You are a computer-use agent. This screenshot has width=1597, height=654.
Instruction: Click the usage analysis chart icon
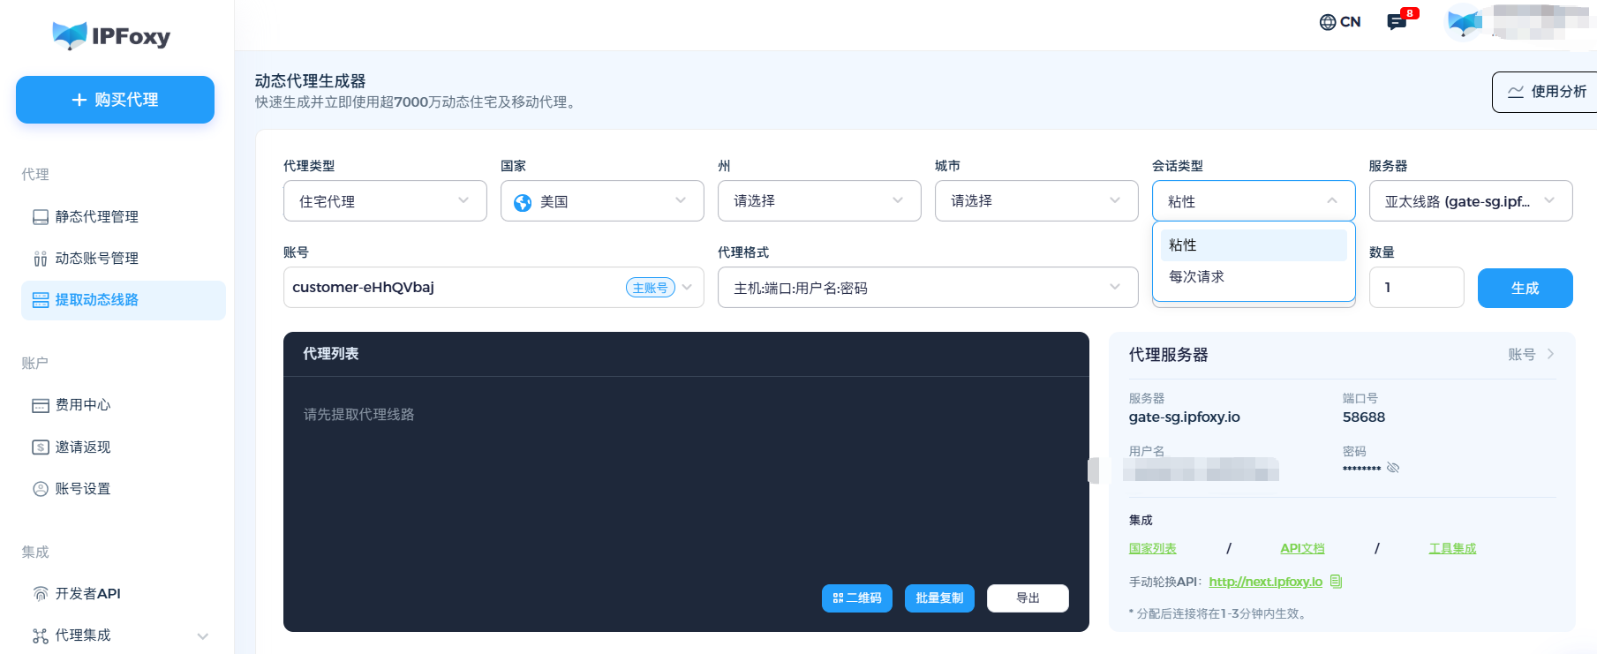click(1516, 92)
